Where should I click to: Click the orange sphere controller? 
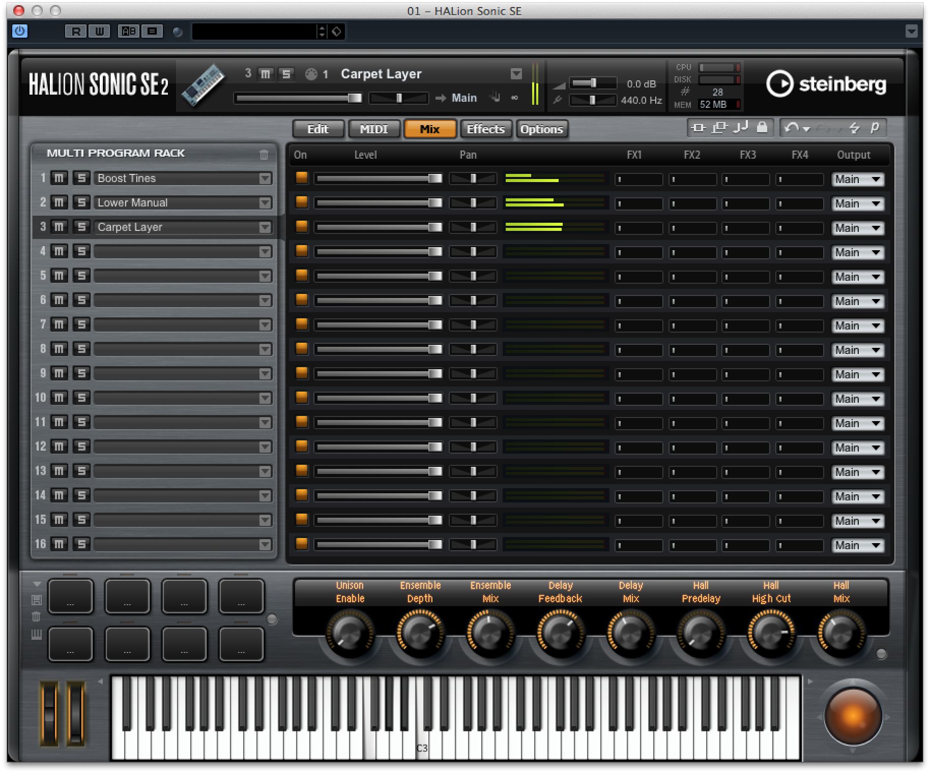(853, 716)
